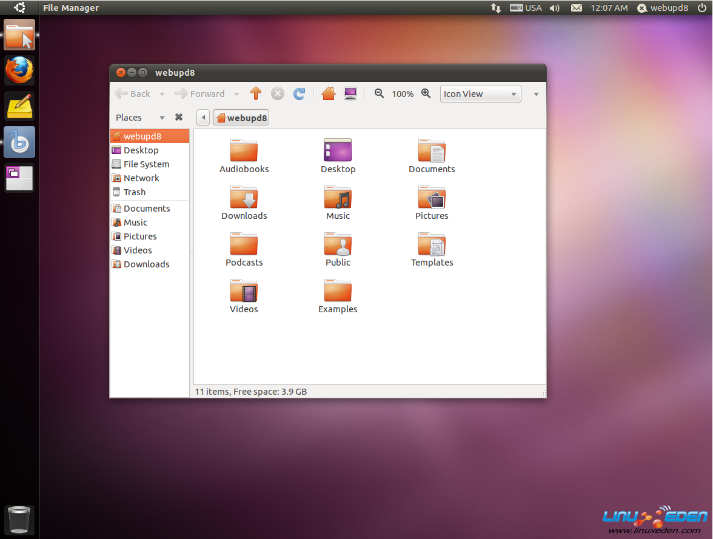Open Firefox from the launcher
The width and height of the screenshot is (713, 539).
coord(19,71)
